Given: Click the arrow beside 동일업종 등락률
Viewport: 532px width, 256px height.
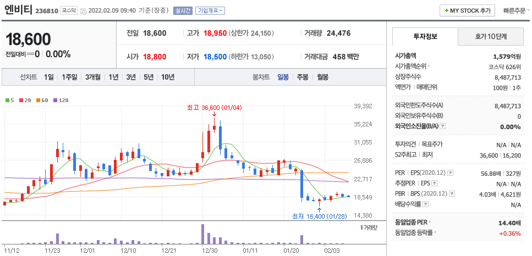Looking at the screenshot, I should pyautogui.click(x=434, y=232).
